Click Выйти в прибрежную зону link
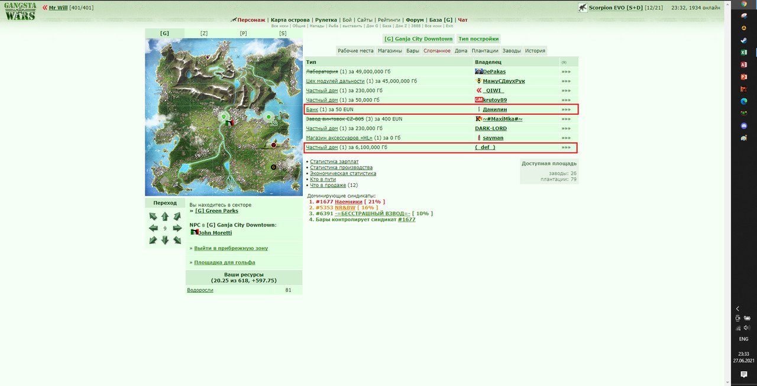 click(231, 248)
